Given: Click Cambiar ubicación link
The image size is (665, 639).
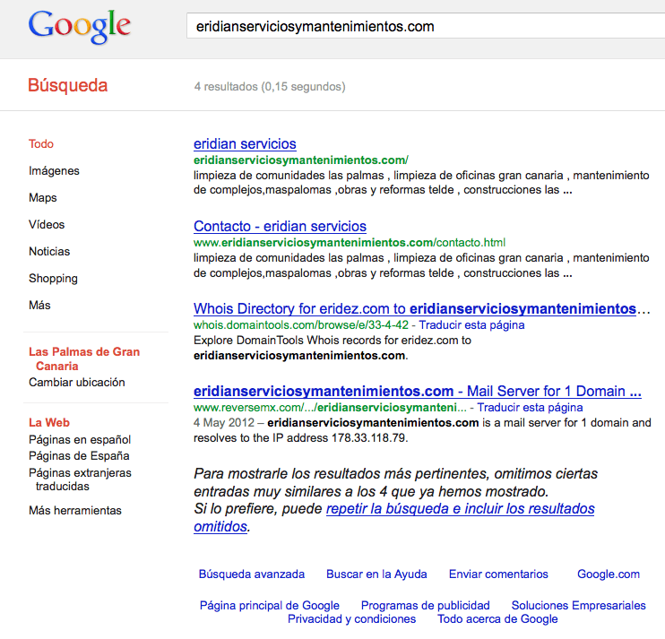Looking at the screenshot, I should 77,382.
